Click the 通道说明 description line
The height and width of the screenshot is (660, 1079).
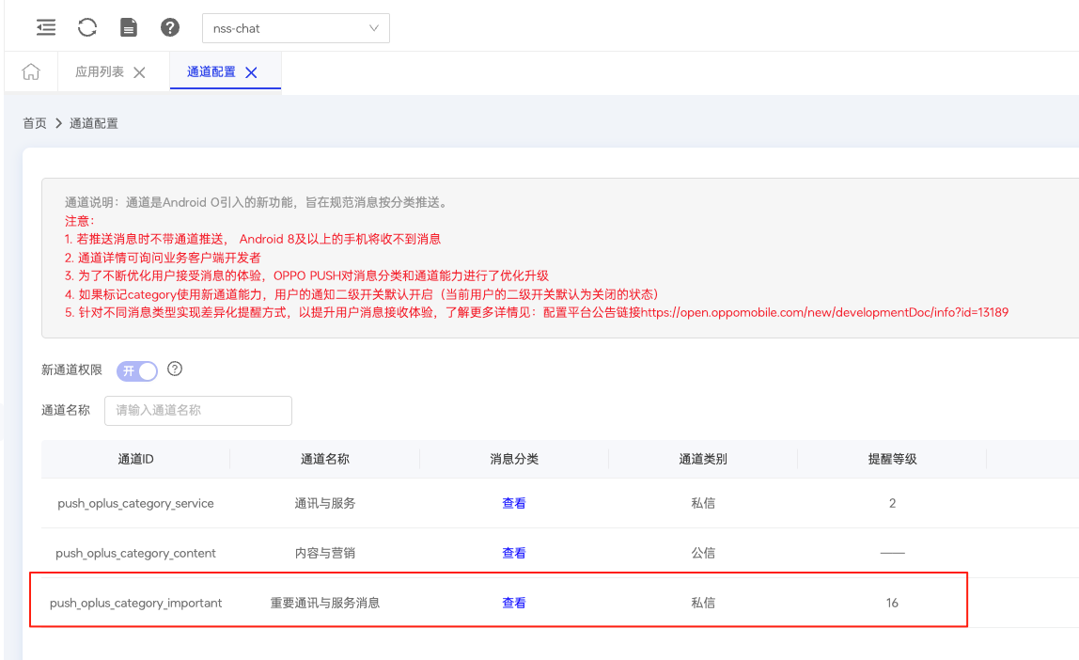[258, 202]
